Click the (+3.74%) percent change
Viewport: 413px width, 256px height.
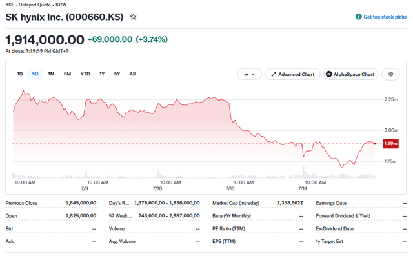pos(152,39)
